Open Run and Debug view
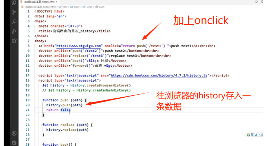The image size is (267, 146). [14, 31]
